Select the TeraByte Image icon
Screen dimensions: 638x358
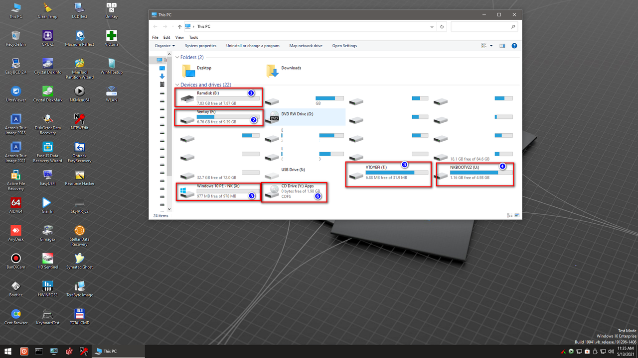click(80, 289)
